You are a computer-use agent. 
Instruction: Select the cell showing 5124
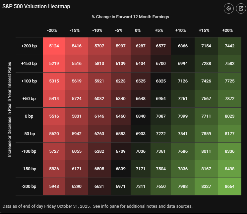(54, 46)
